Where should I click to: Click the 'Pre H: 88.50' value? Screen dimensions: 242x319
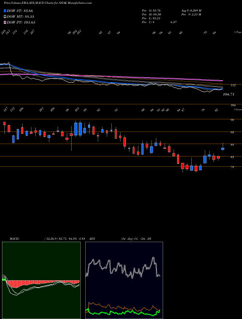[x=152, y=14]
